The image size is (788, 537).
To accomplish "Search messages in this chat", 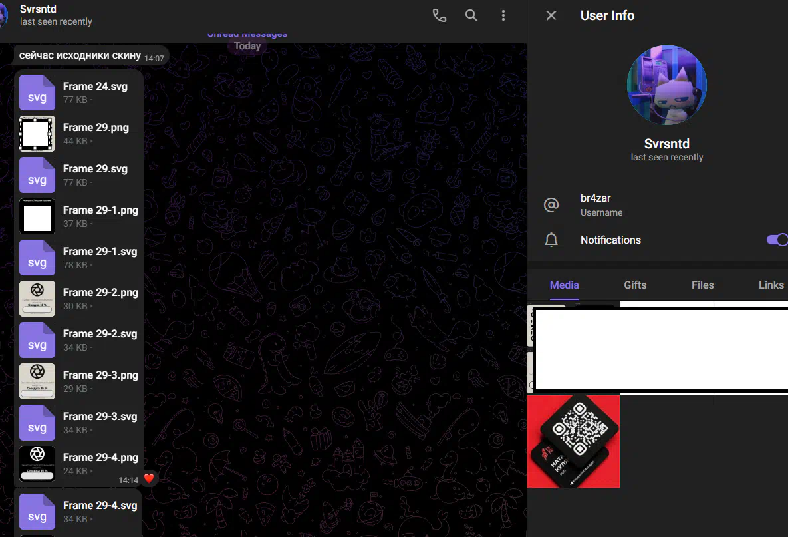I will coord(471,15).
